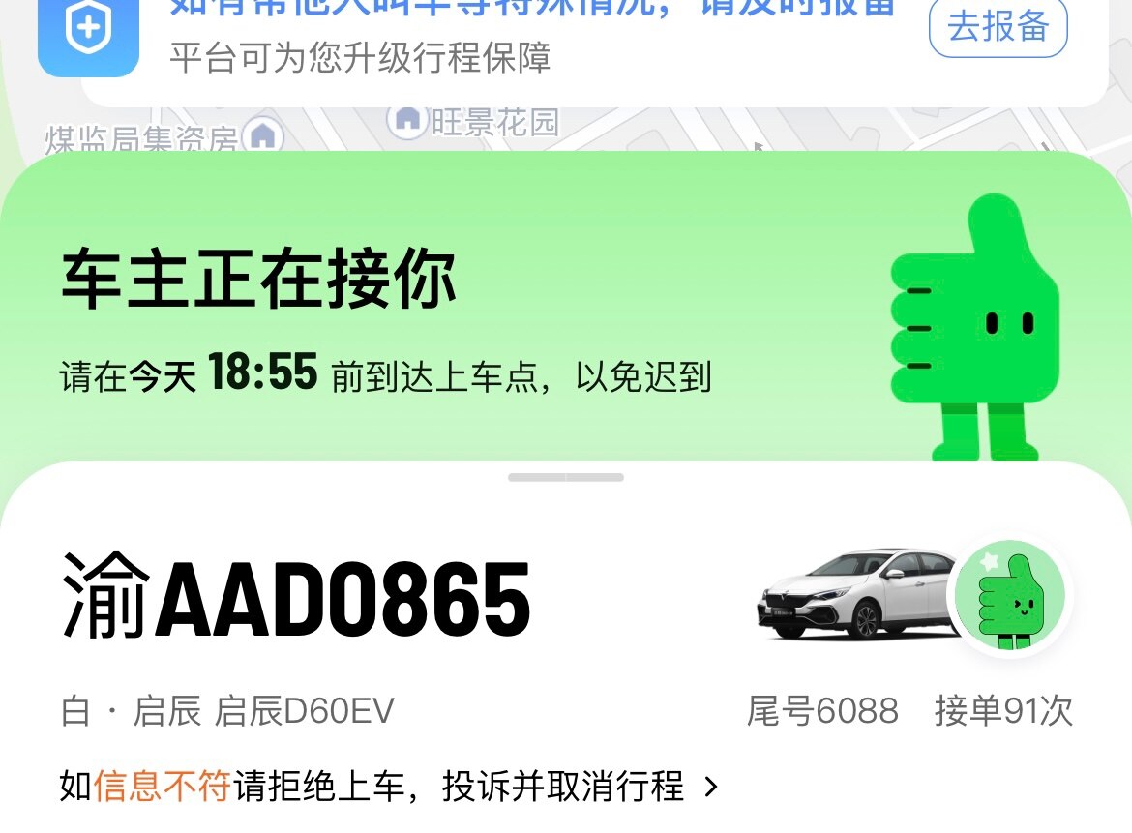
Task: Tap the 旺景花园 map label
Action: click(x=495, y=122)
